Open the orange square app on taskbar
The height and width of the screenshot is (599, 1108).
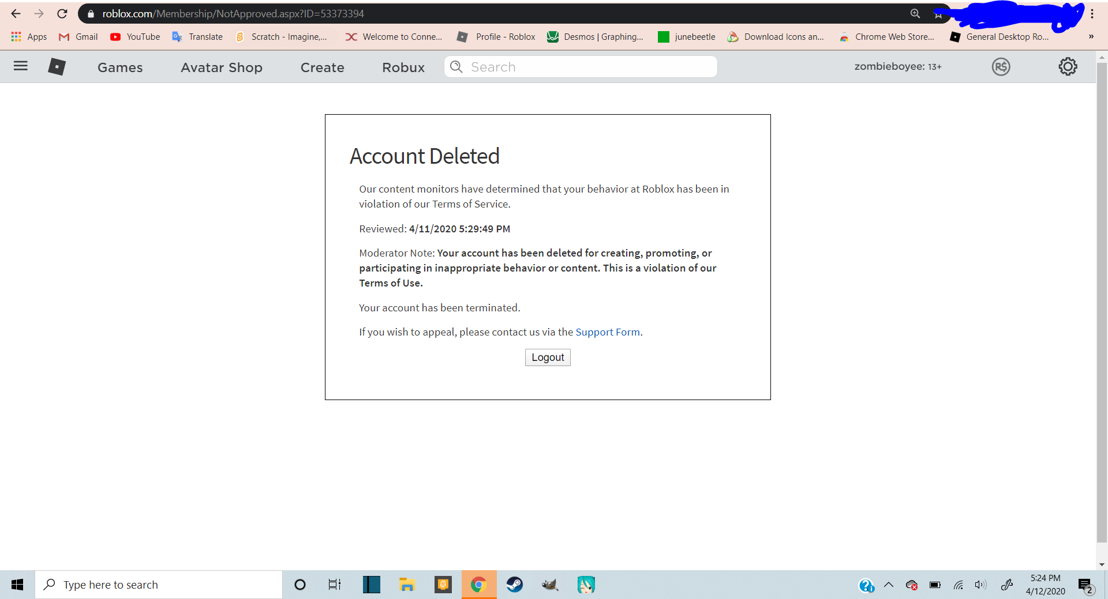pos(443,585)
